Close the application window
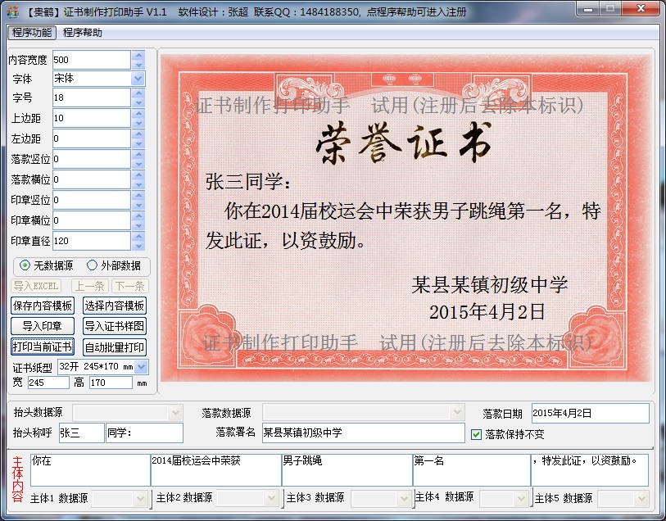Screen dimensions: 666x521 [x=641, y=8]
